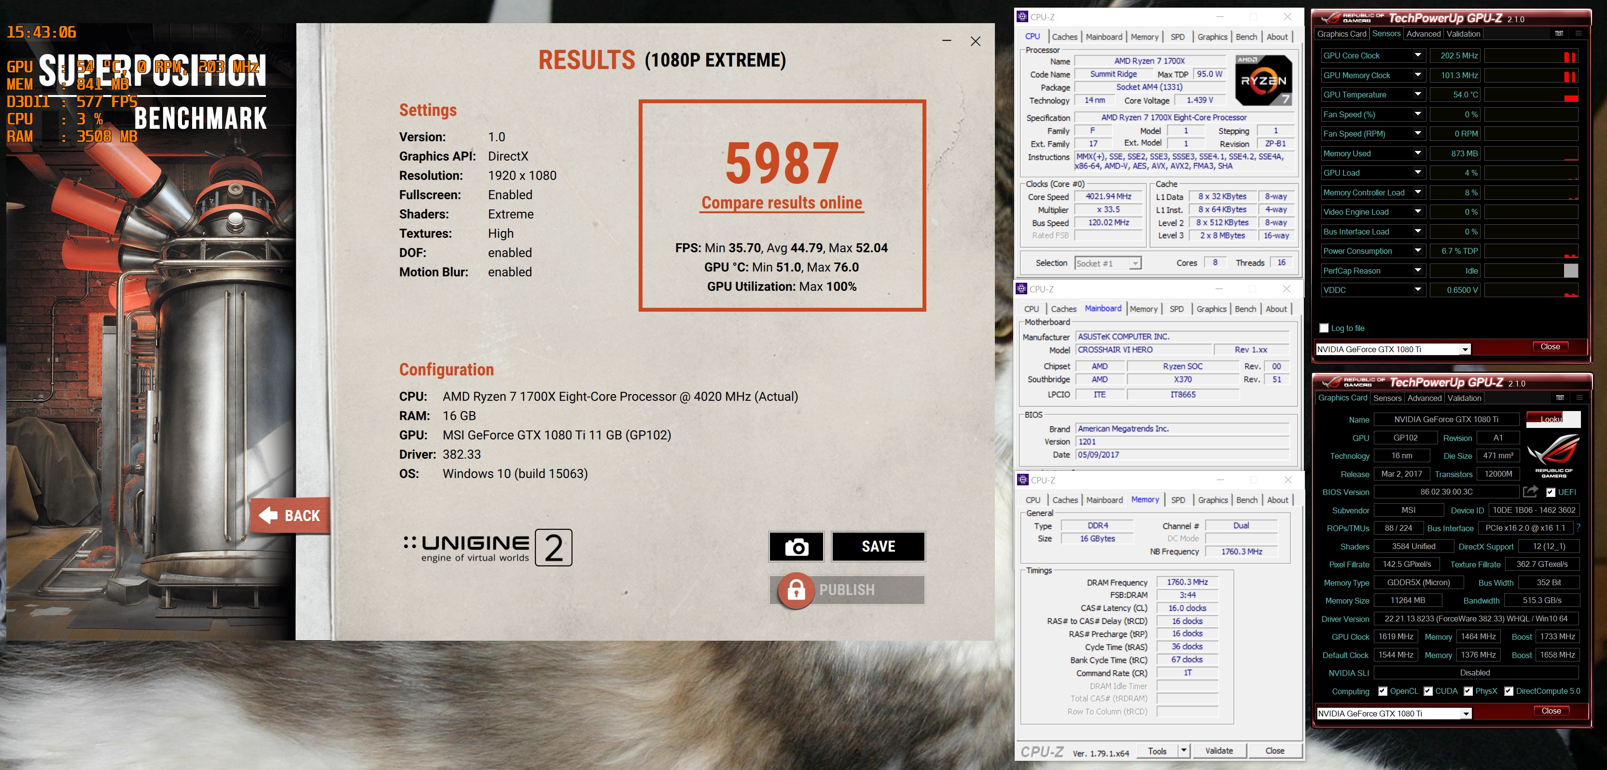Viewport: 1607px width, 770px height.
Task: Click the UNIGINE 2 engine logo
Action: tap(487, 548)
